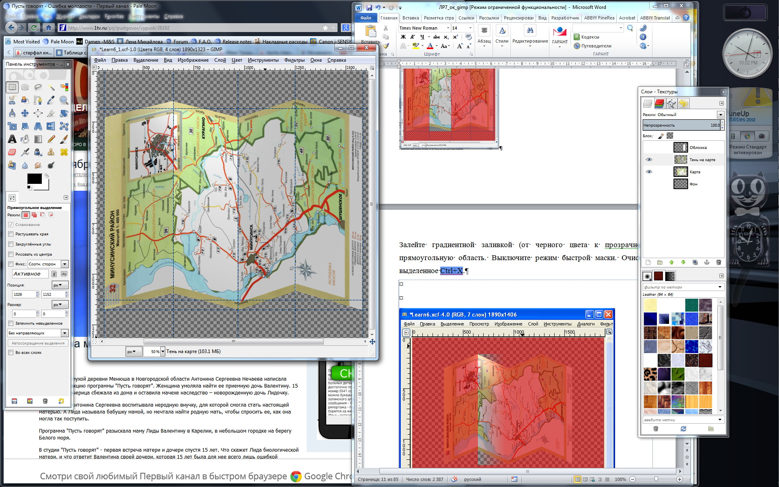Enable Растушевать края checkbox
The image size is (779, 487).
[11, 234]
